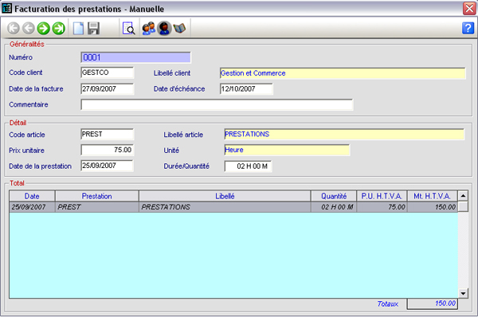Select unit price cell 75.00 in table

coord(382,207)
